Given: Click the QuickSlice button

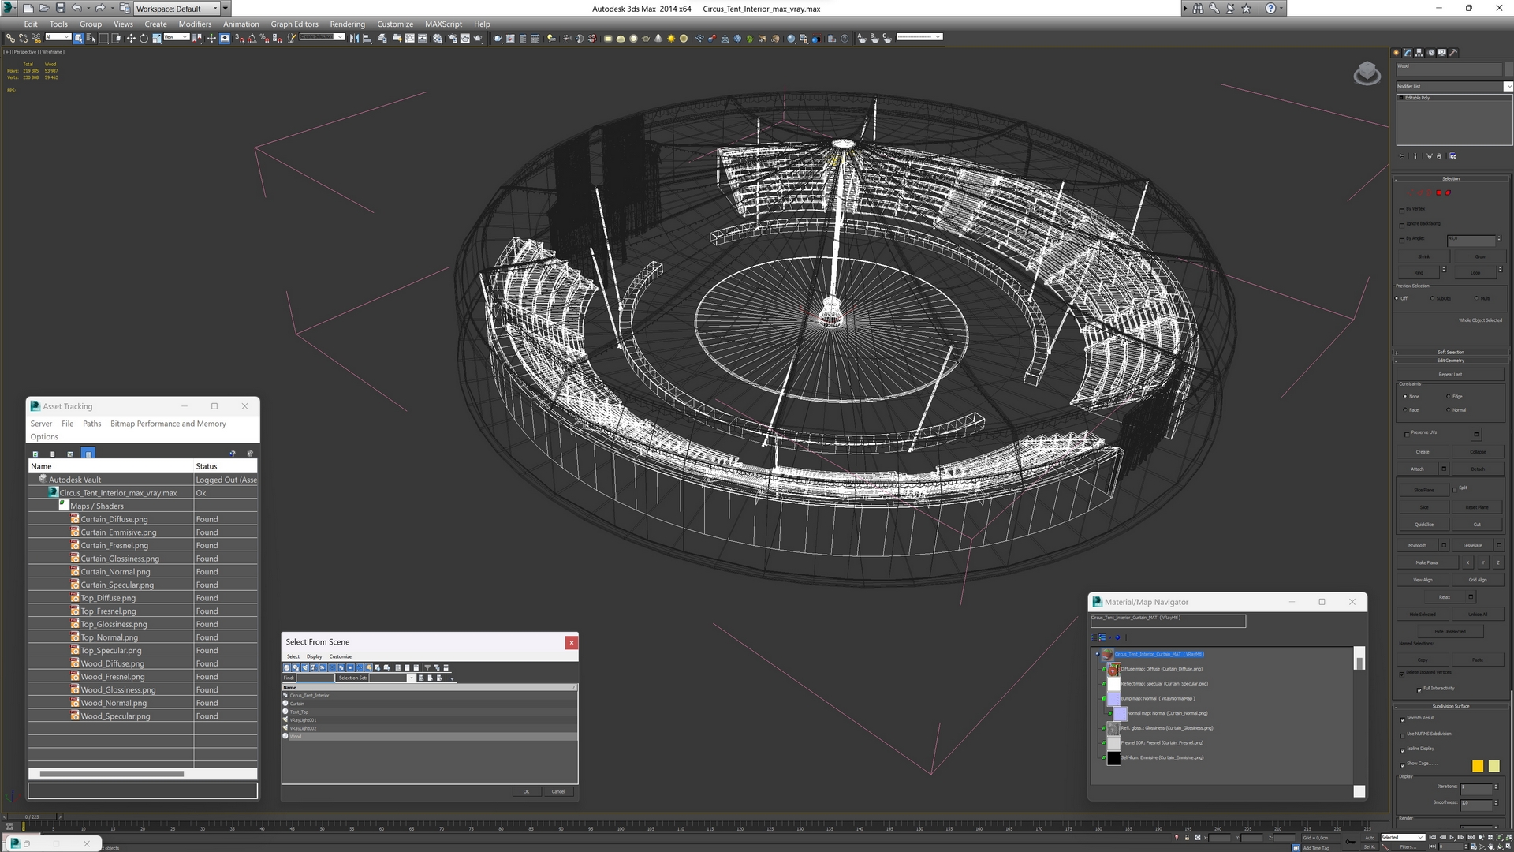Looking at the screenshot, I should [x=1423, y=525].
